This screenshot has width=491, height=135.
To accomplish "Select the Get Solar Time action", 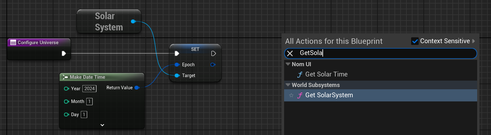I will coord(326,74).
